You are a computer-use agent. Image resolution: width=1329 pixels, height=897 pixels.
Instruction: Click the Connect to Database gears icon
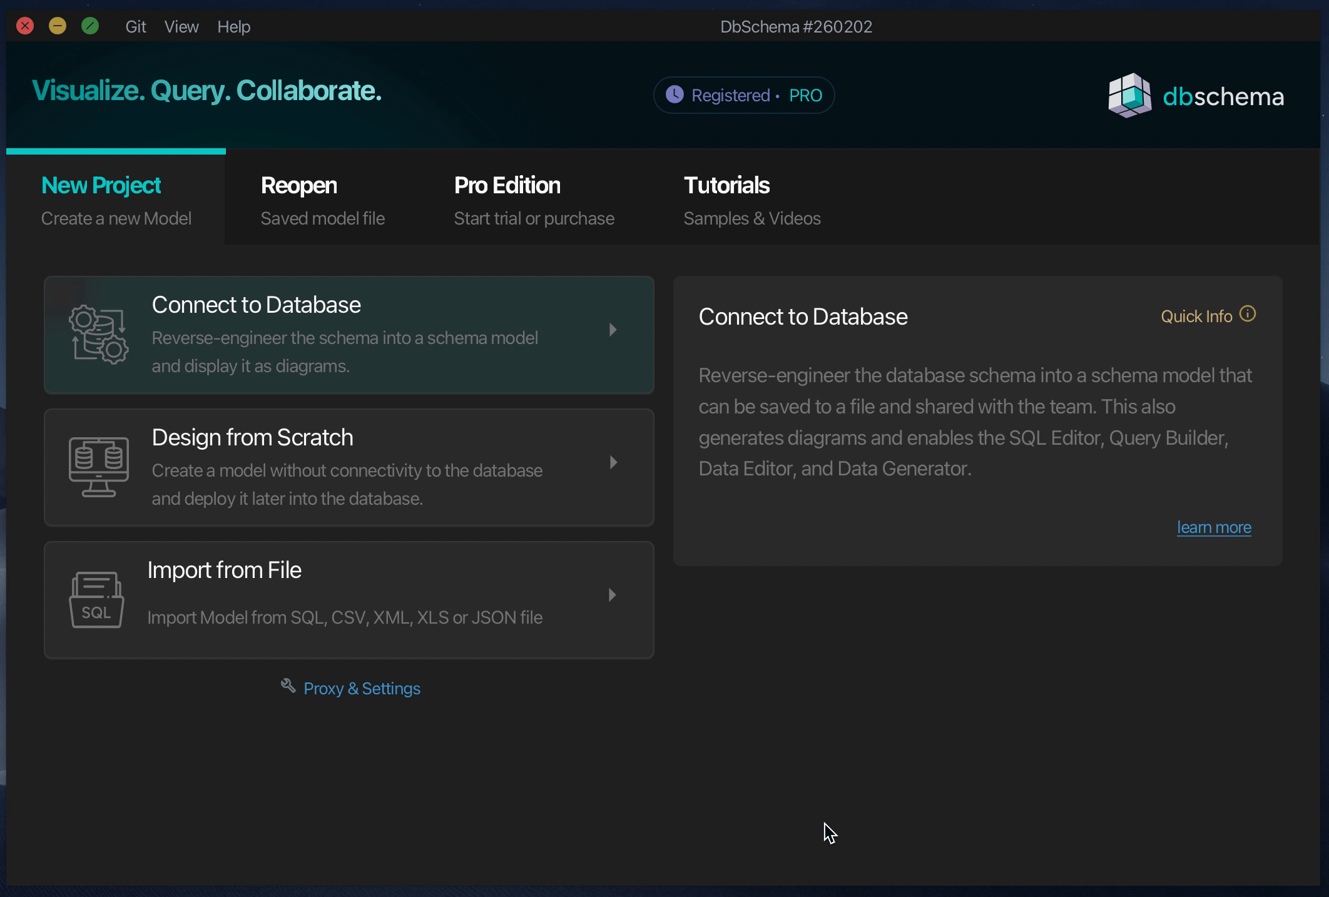(x=98, y=335)
